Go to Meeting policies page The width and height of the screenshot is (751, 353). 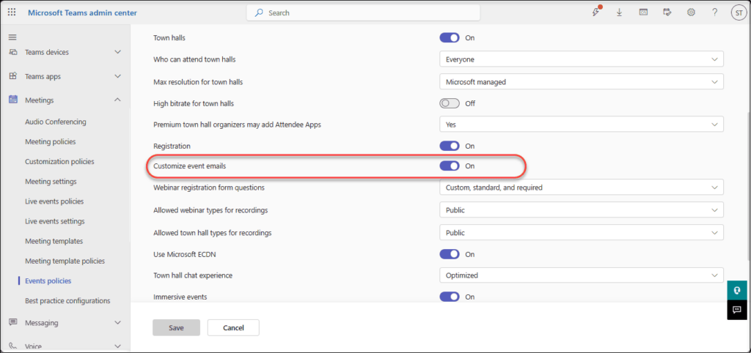[51, 141]
